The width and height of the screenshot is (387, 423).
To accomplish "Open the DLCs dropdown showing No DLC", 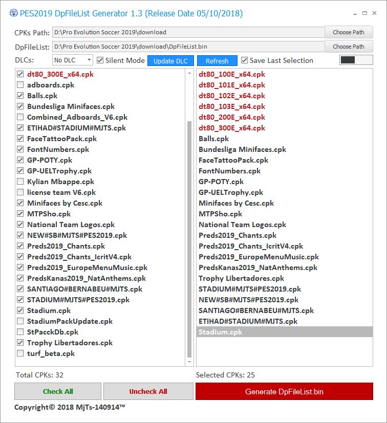I will pyautogui.click(x=72, y=60).
